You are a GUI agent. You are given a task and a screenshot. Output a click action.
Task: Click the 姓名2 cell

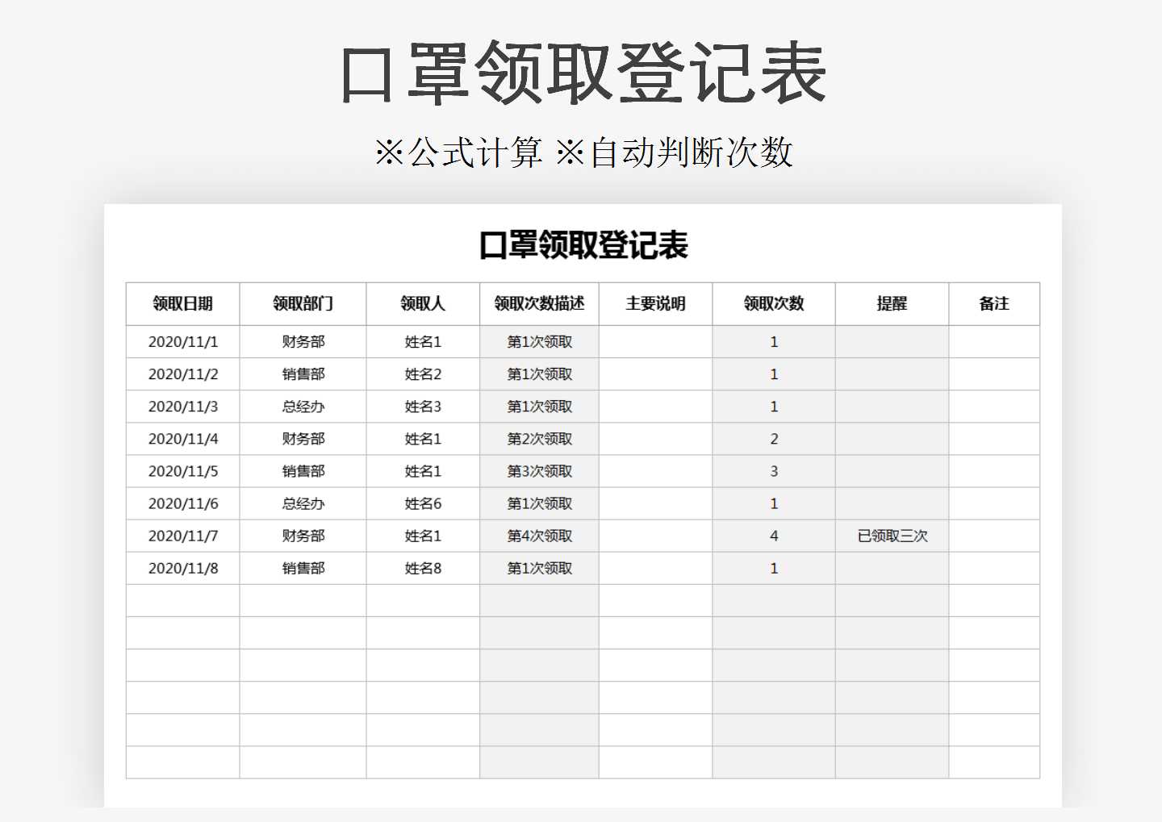tap(422, 374)
